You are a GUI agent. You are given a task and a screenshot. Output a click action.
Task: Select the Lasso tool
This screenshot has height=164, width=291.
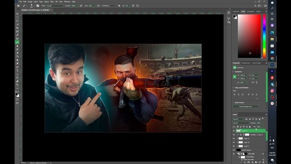click(17, 21)
